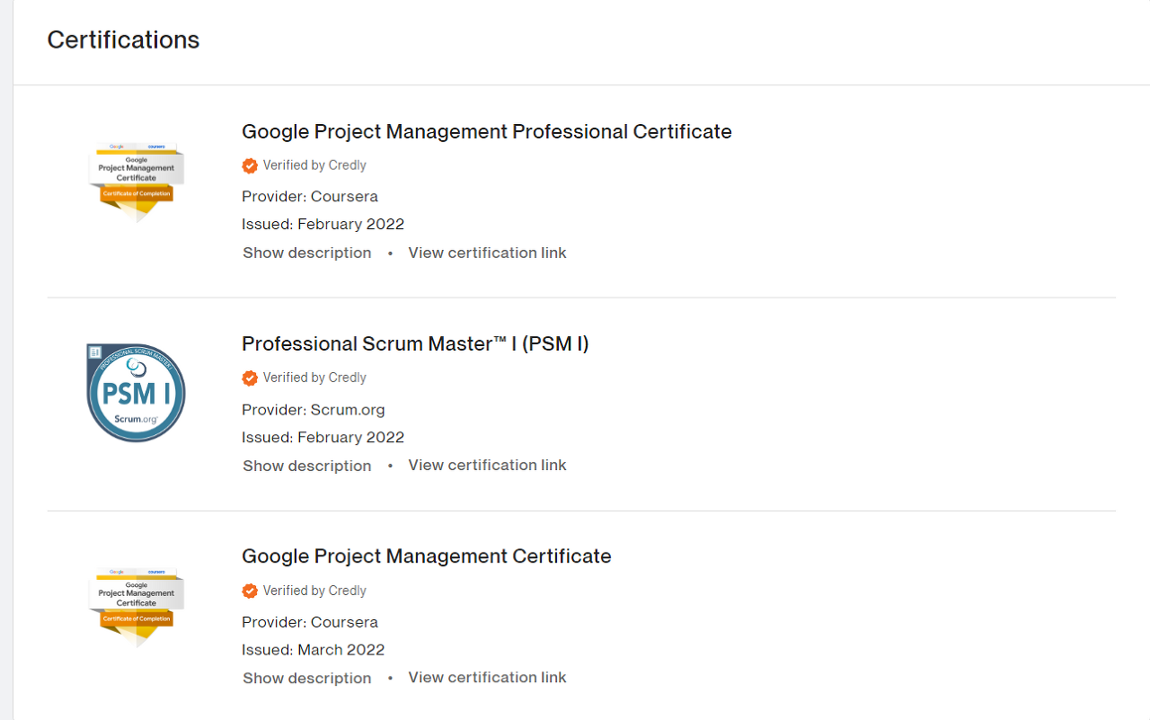The image size is (1150, 720).
Task: Click 'Issued: February 2022' under PSM I
Action: (x=323, y=438)
